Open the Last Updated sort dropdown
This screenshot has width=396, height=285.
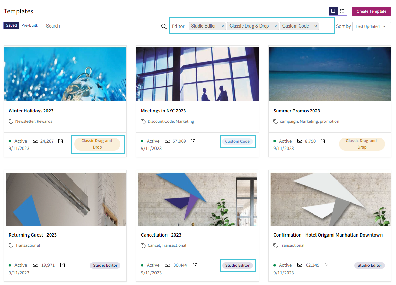coord(372,26)
